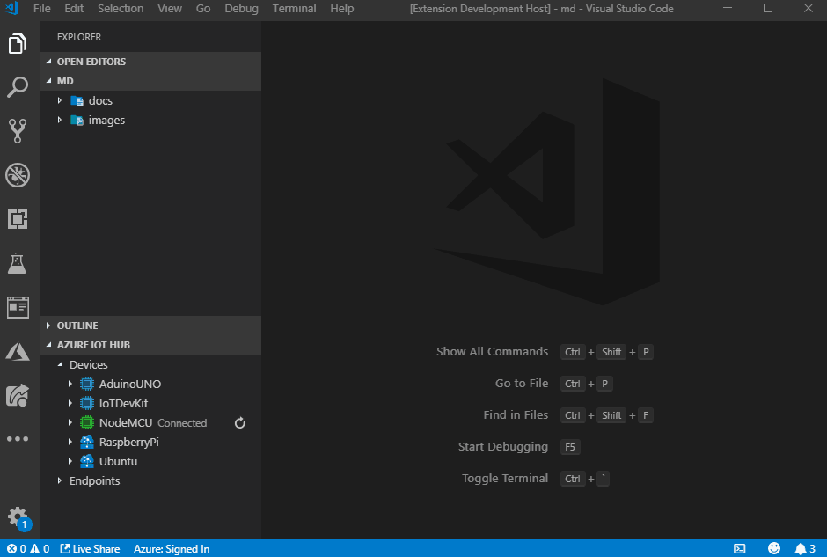The width and height of the screenshot is (827, 557).
Task: Click the IoTDevKit device chip icon
Action: point(87,404)
